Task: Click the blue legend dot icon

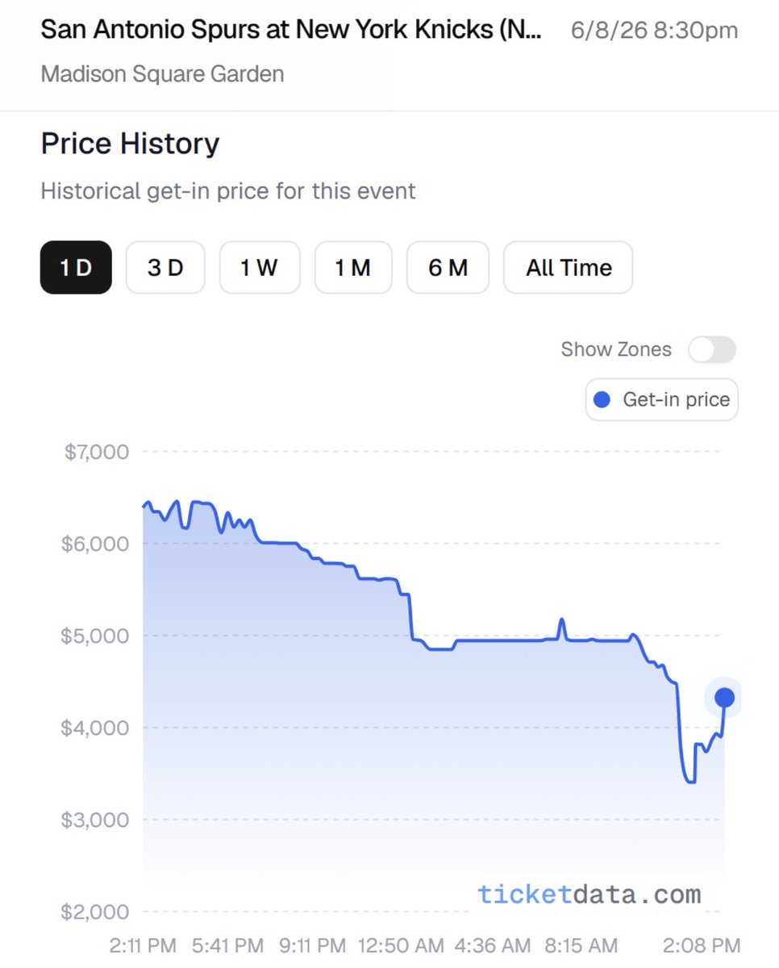Action: pos(602,399)
